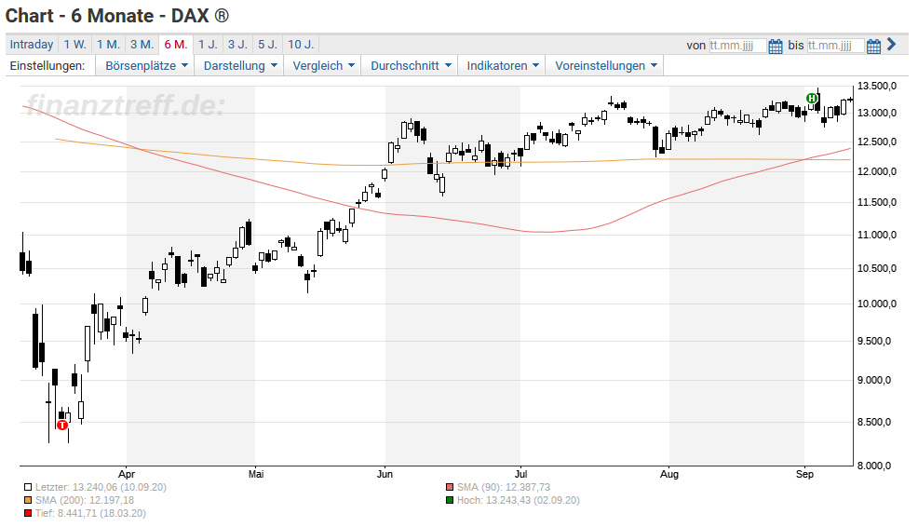The width and height of the screenshot is (918, 527).
Task: Click the green H high marker on chart
Action: coord(812,99)
